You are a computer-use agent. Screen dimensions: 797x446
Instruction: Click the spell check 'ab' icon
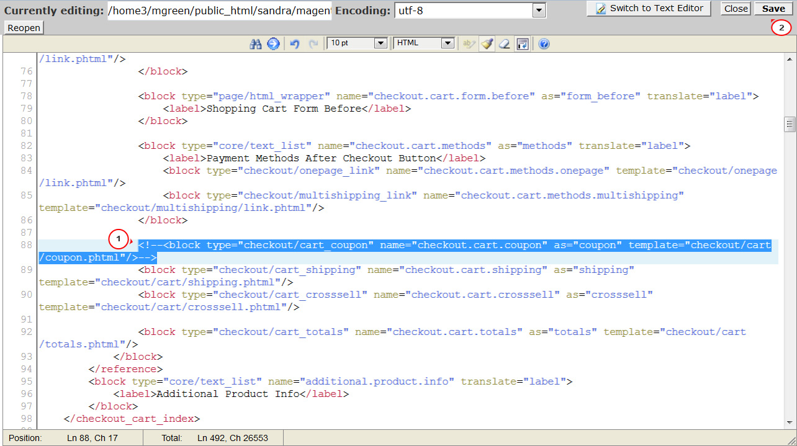[x=469, y=43]
